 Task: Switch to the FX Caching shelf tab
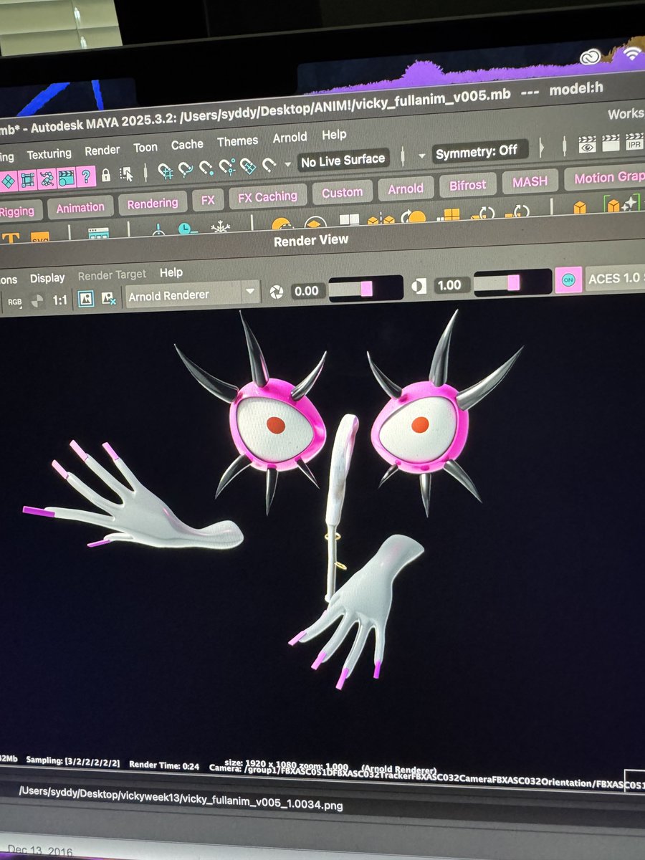(x=267, y=196)
